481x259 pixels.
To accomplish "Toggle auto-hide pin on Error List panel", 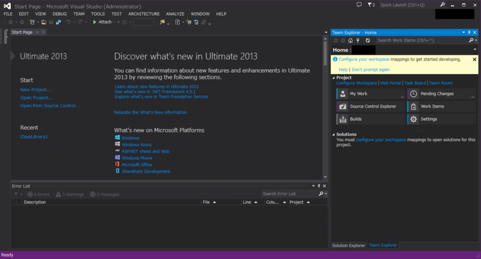I will (x=319, y=186).
